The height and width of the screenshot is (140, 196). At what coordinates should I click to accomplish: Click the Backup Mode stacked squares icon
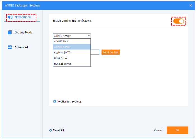click(10, 32)
